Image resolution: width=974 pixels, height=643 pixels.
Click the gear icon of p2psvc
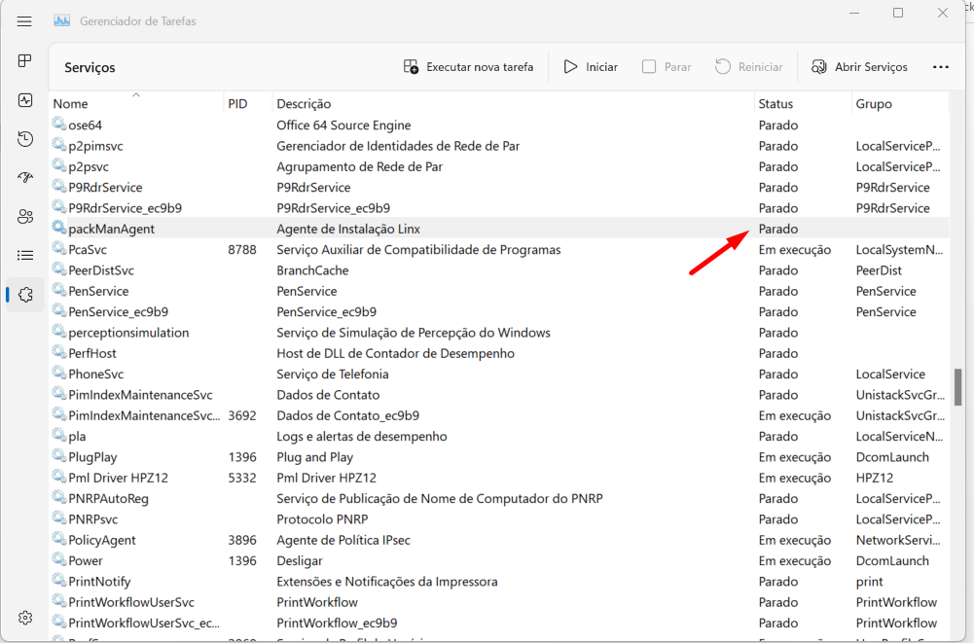[x=59, y=165]
